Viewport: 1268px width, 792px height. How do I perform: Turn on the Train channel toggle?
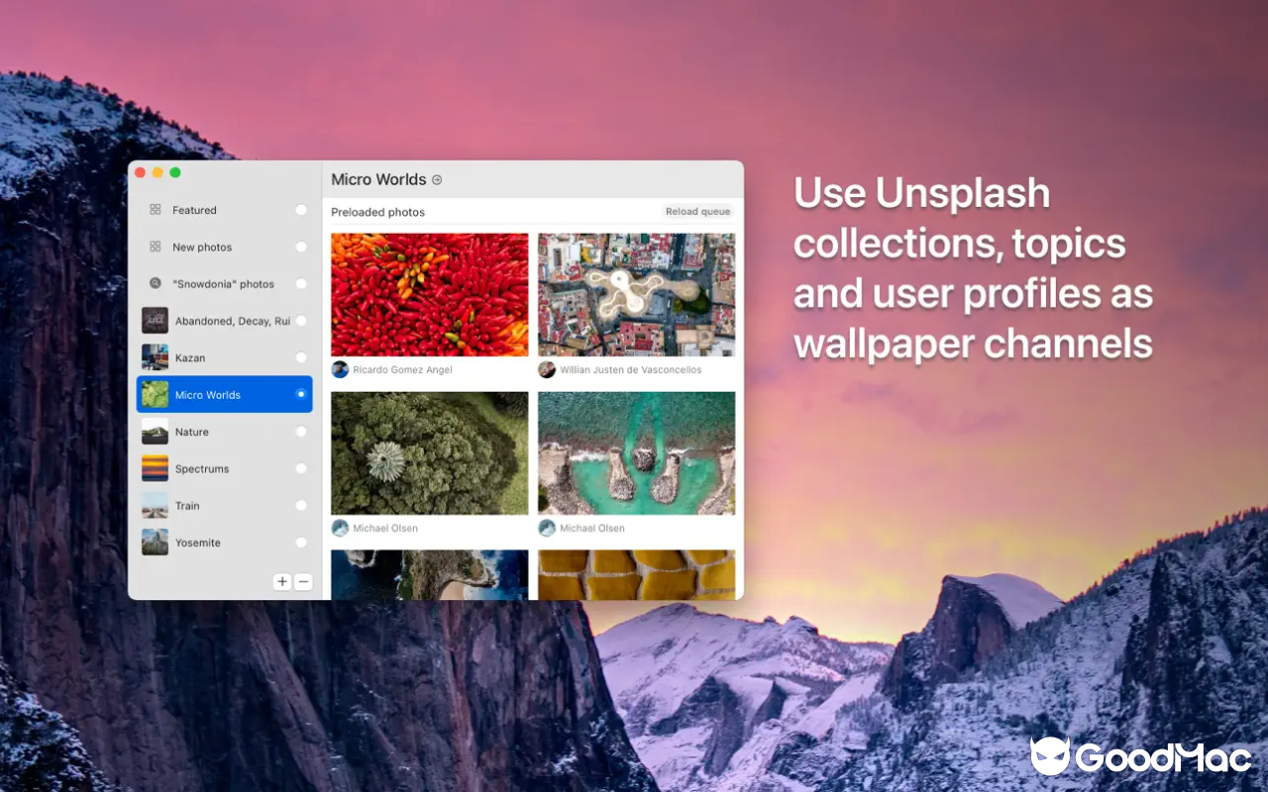(x=300, y=505)
